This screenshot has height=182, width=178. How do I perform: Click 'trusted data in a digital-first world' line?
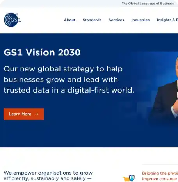(69, 90)
